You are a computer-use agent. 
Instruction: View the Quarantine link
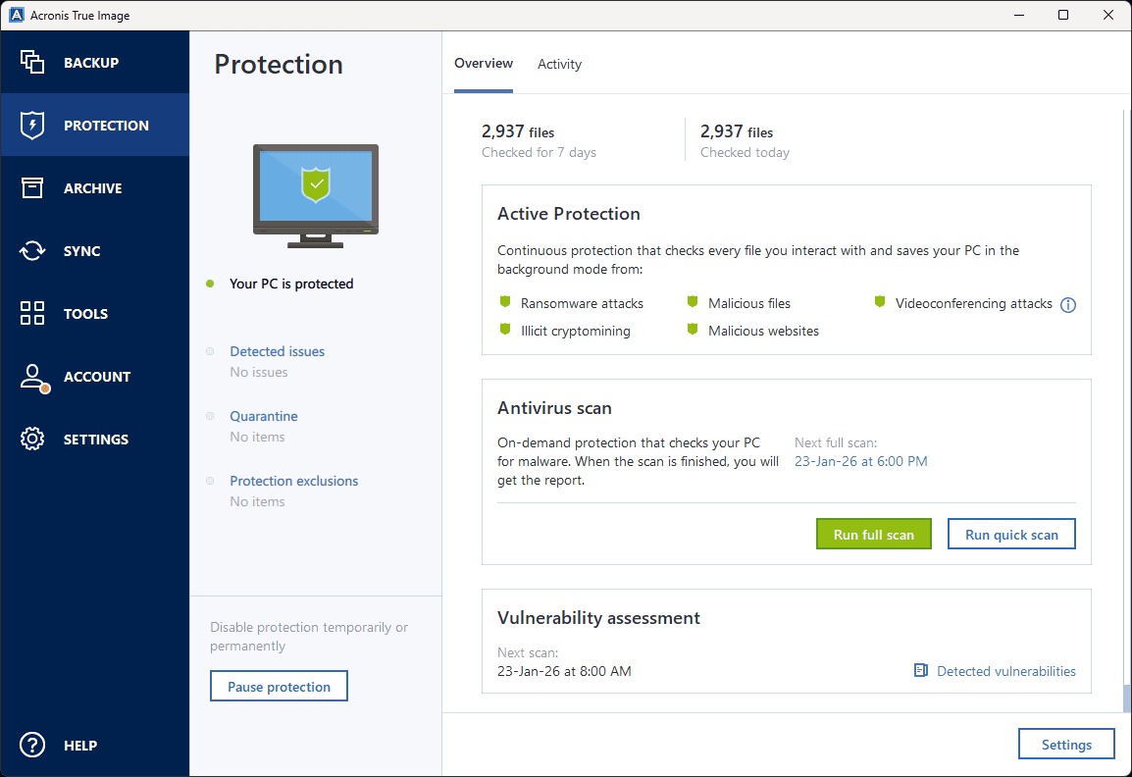[x=263, y=416]
